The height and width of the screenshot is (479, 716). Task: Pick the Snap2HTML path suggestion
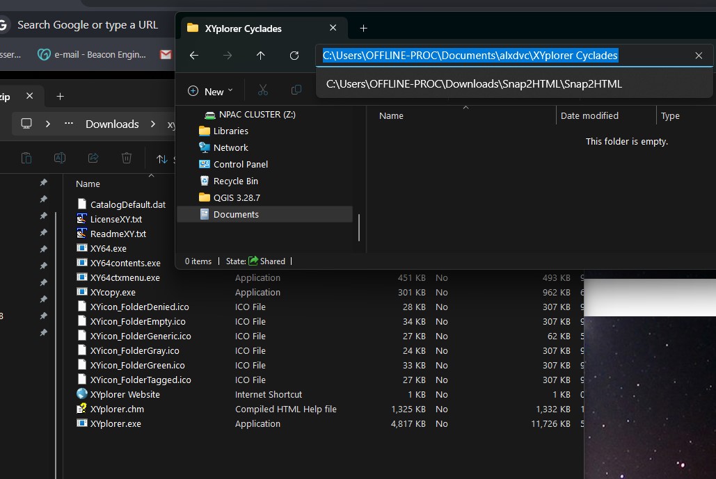pyautogui.click(x=474, y=84)
